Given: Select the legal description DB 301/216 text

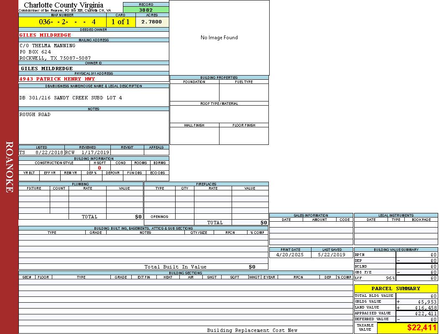Looking at the screenshot, I should [71, 98].
